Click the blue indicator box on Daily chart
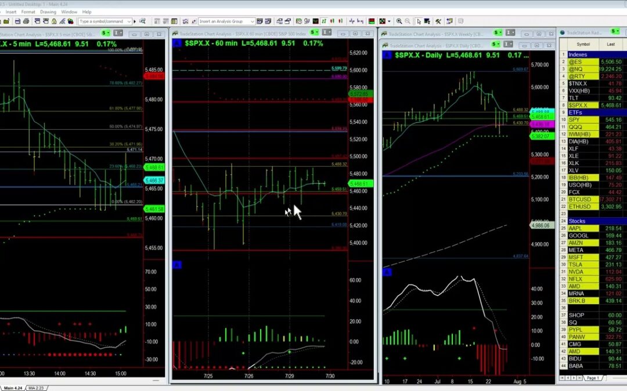This screenshot has height=391, width=627. coord(387,272)
